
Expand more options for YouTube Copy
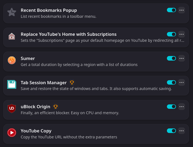tap(181, 131)
